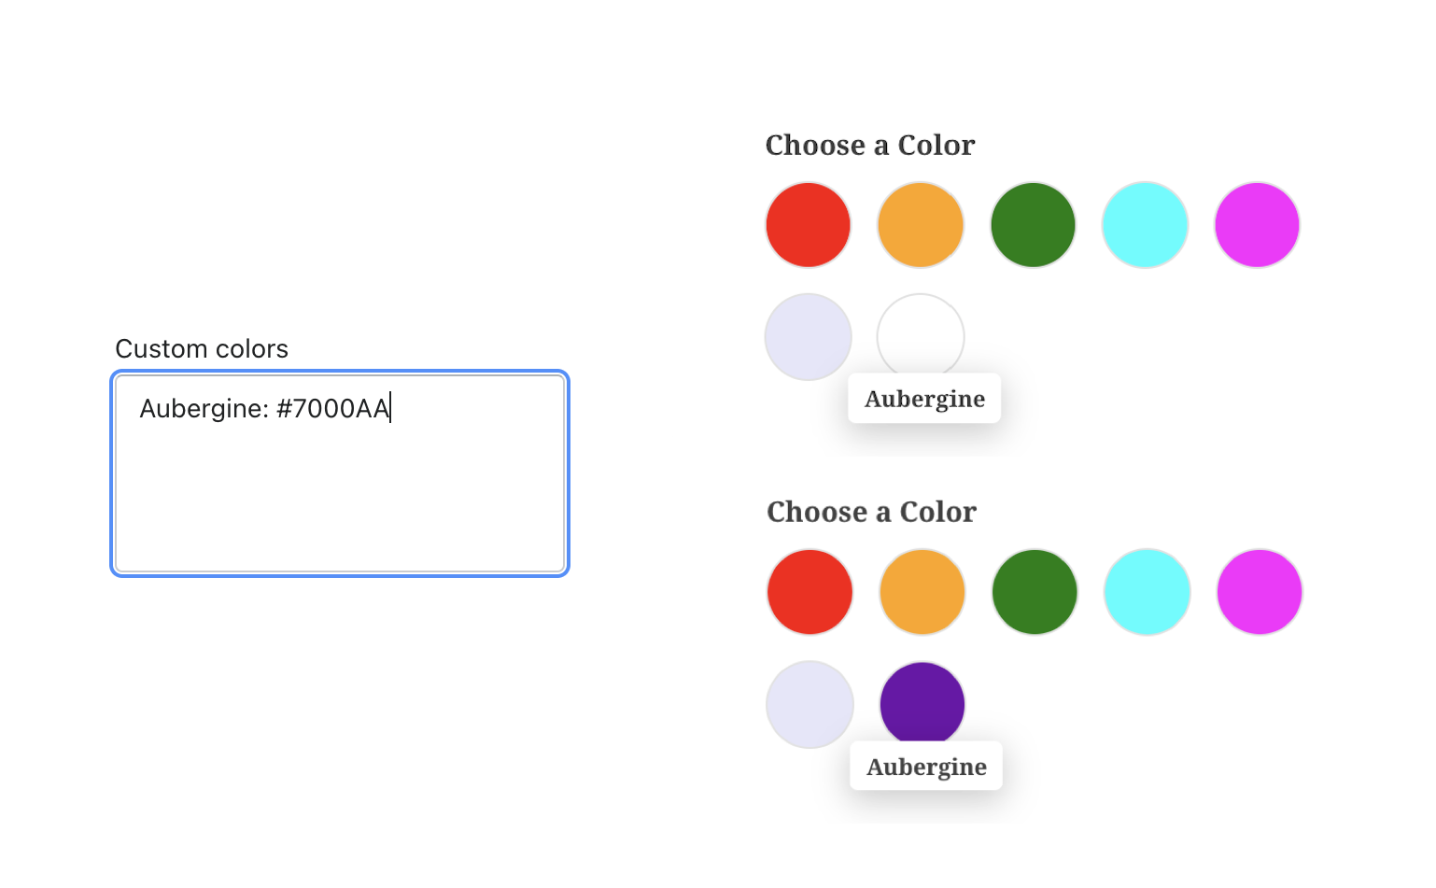Pick the magenta swatch in the first palette
This screenshot has width=1436, height=888.
(1257, 225)
